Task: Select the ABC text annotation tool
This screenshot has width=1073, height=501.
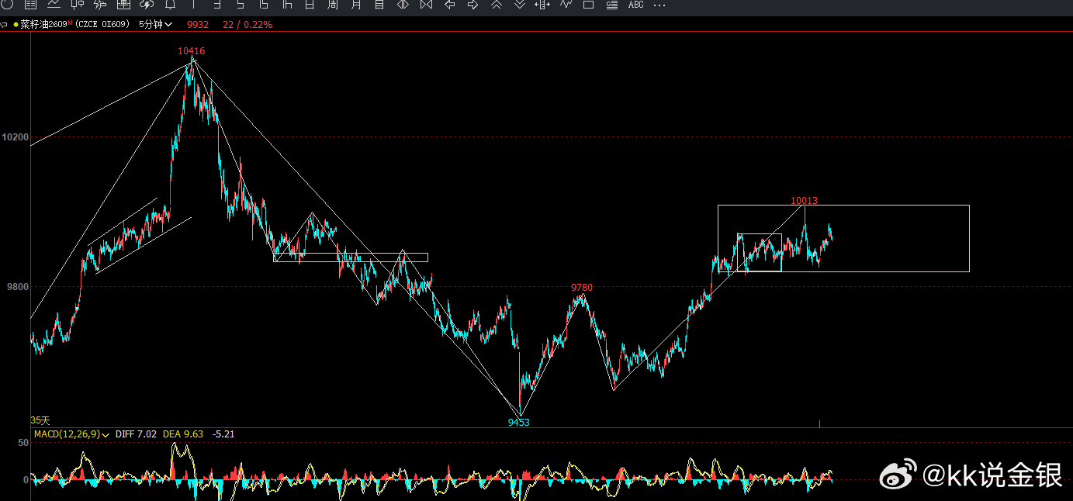Action: coord(635,5)
